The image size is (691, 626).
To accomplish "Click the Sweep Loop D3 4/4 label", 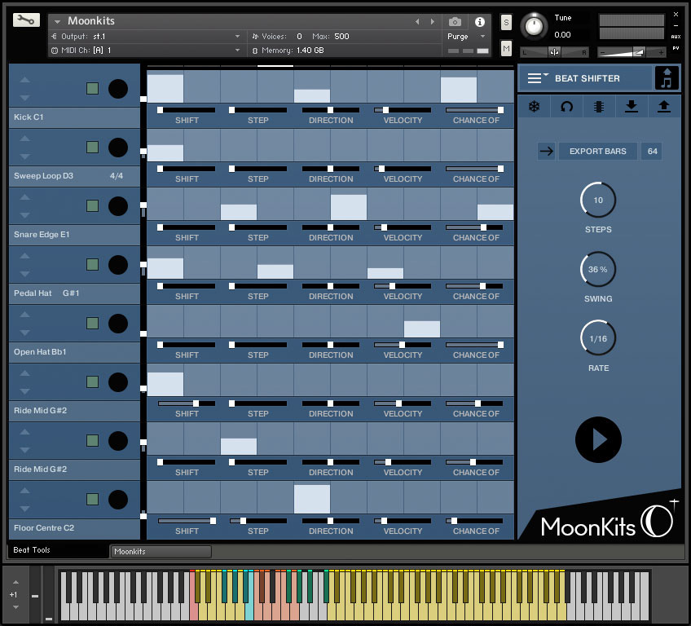I will pos(117,176).
